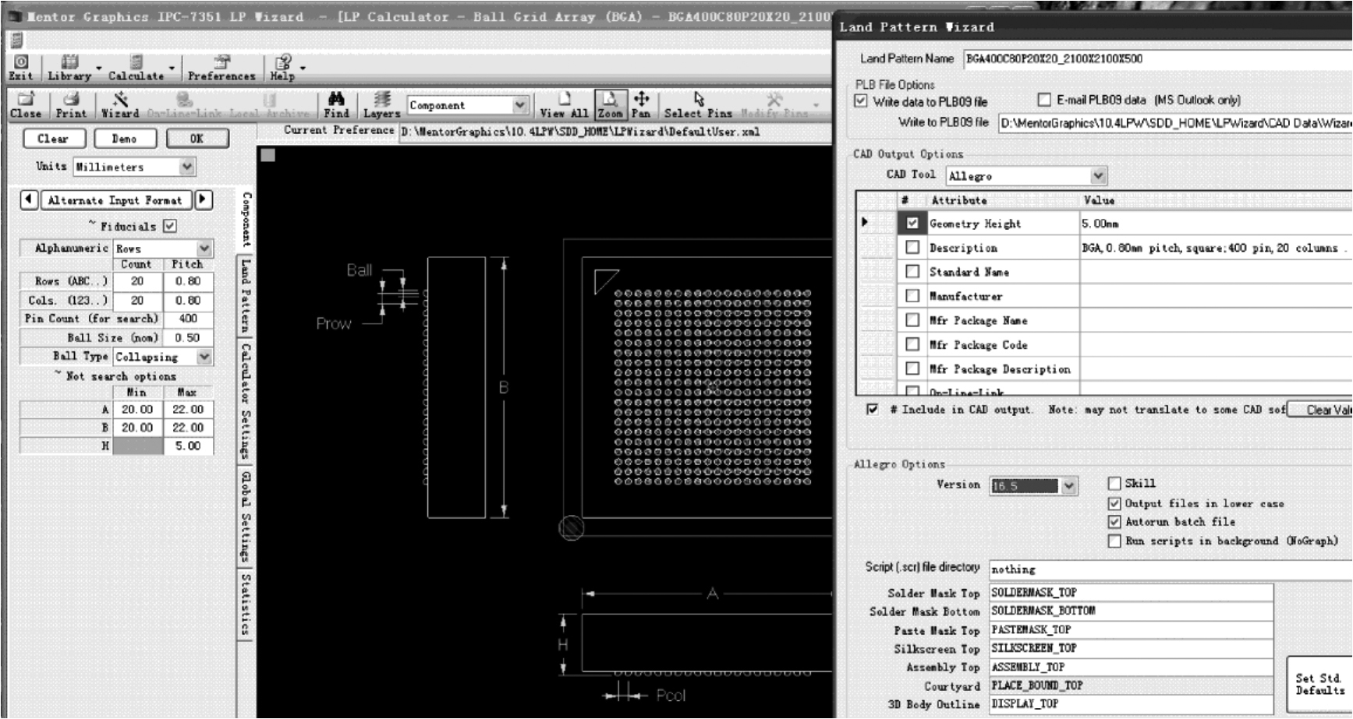Open Preferences from the toolbar
1353x719 pixels.
click(x=221, y=67)
